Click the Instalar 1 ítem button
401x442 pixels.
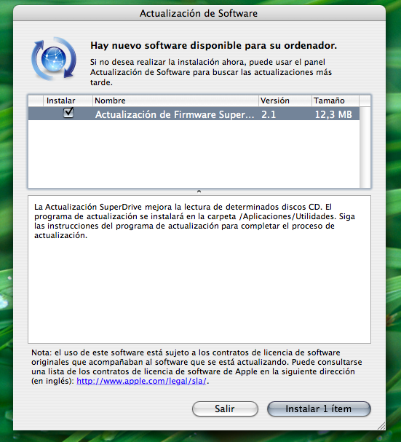[x=319, y=409]
